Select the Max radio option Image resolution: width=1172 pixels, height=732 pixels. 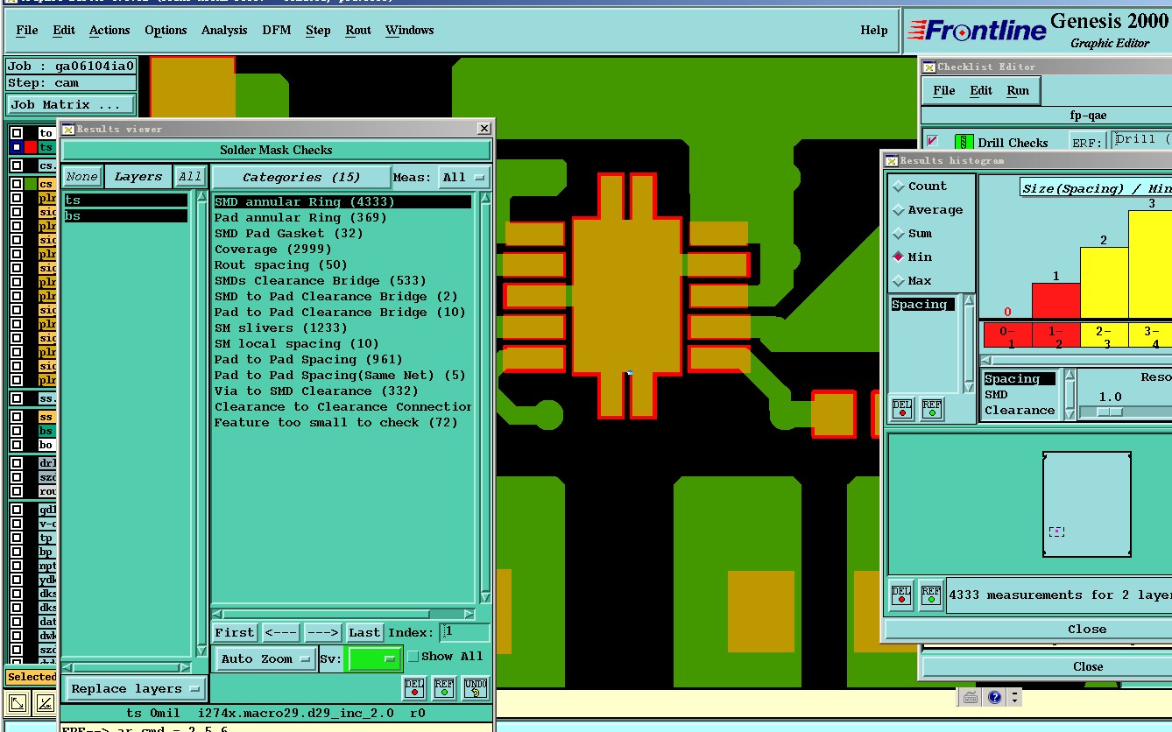(x=899, y=281)
